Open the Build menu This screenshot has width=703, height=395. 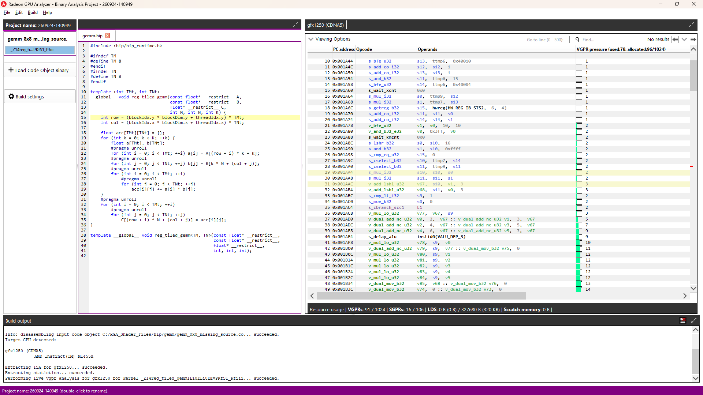point(33,12)
